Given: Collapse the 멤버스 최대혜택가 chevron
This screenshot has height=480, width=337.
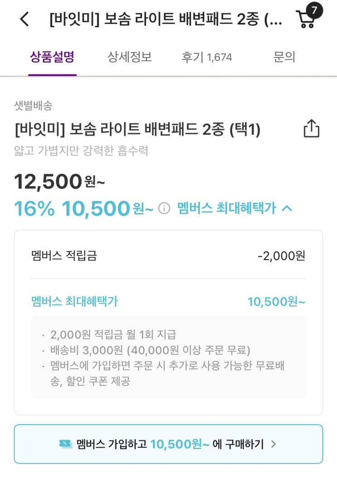Looking at the screenshot, I should pos(287,209).
